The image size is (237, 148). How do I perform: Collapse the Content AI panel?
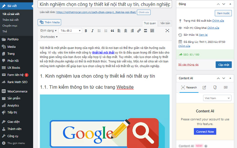[230, 78]
